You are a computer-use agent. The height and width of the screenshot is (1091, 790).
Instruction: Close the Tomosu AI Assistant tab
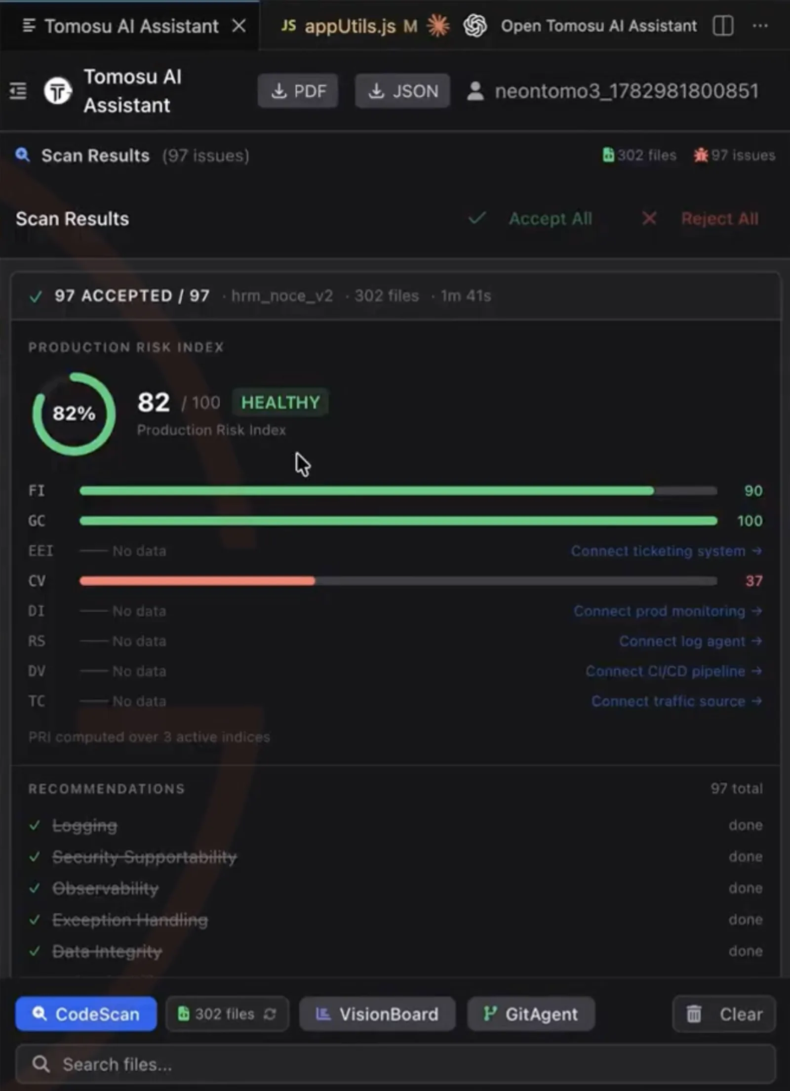point(239,26)
